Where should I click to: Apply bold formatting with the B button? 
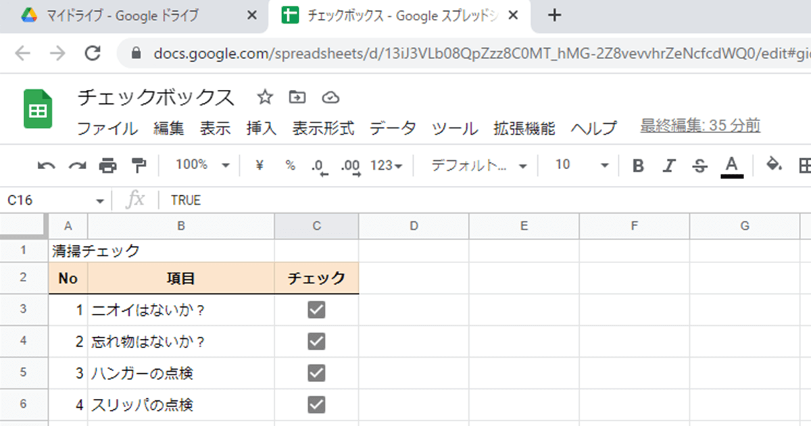637,165
